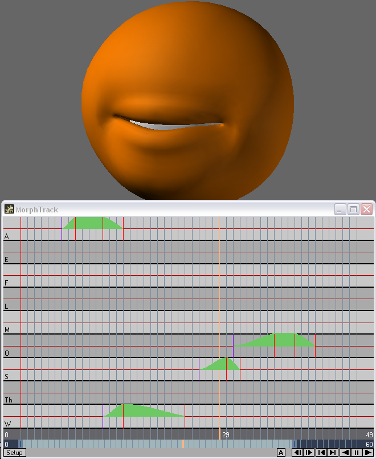Minimize the MorphTrack window
The height and width of the screenshot is (459, 376).
click(340, 210)
